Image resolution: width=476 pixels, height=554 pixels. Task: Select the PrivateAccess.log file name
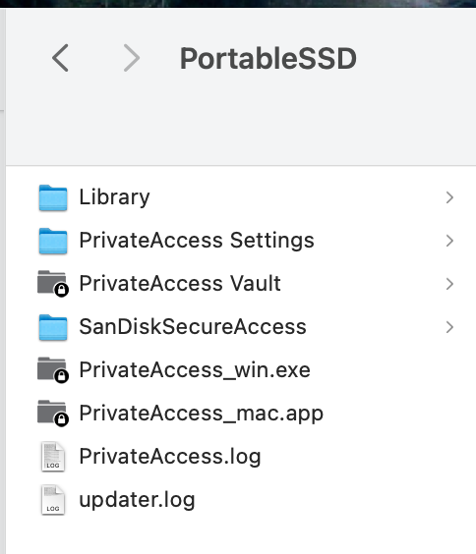click(x=170, y=457)
